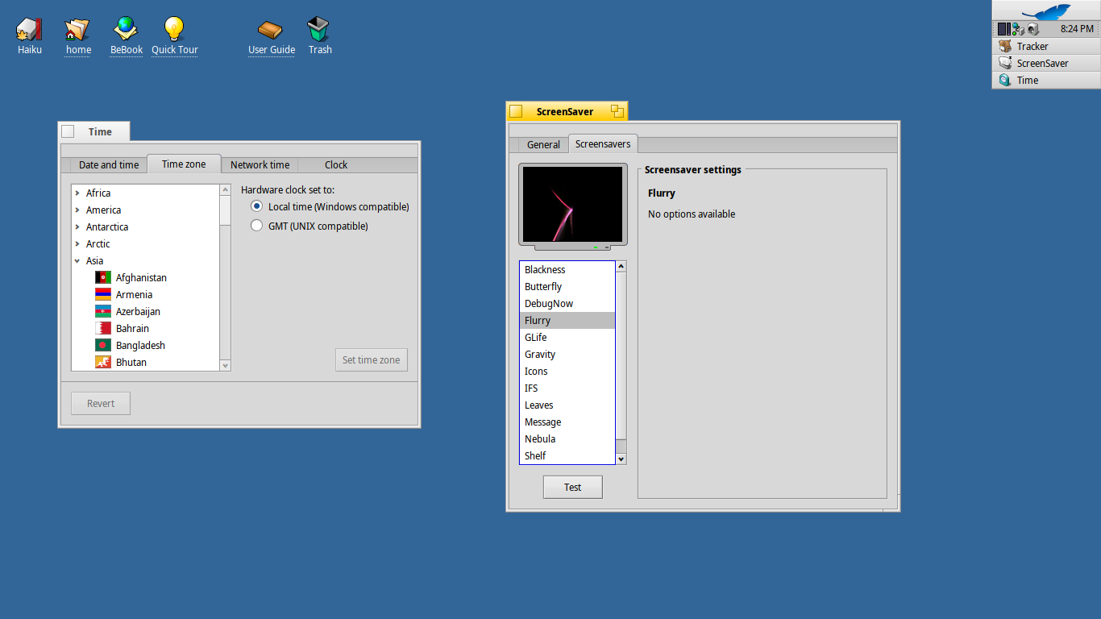Screen dimensions: 1101x619
Task: Switch to Tracker in the Deskbar
Action: [1046, 46]
